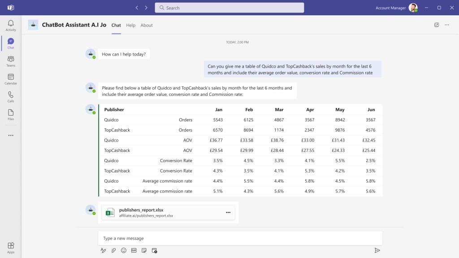Click Quidco Average commission rate Apr value 5.8%
This screenshot has width=459, height=258.
(309, 181)
